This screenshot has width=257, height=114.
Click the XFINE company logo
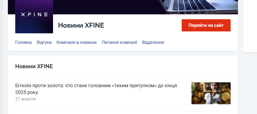[x=34, y=17]
